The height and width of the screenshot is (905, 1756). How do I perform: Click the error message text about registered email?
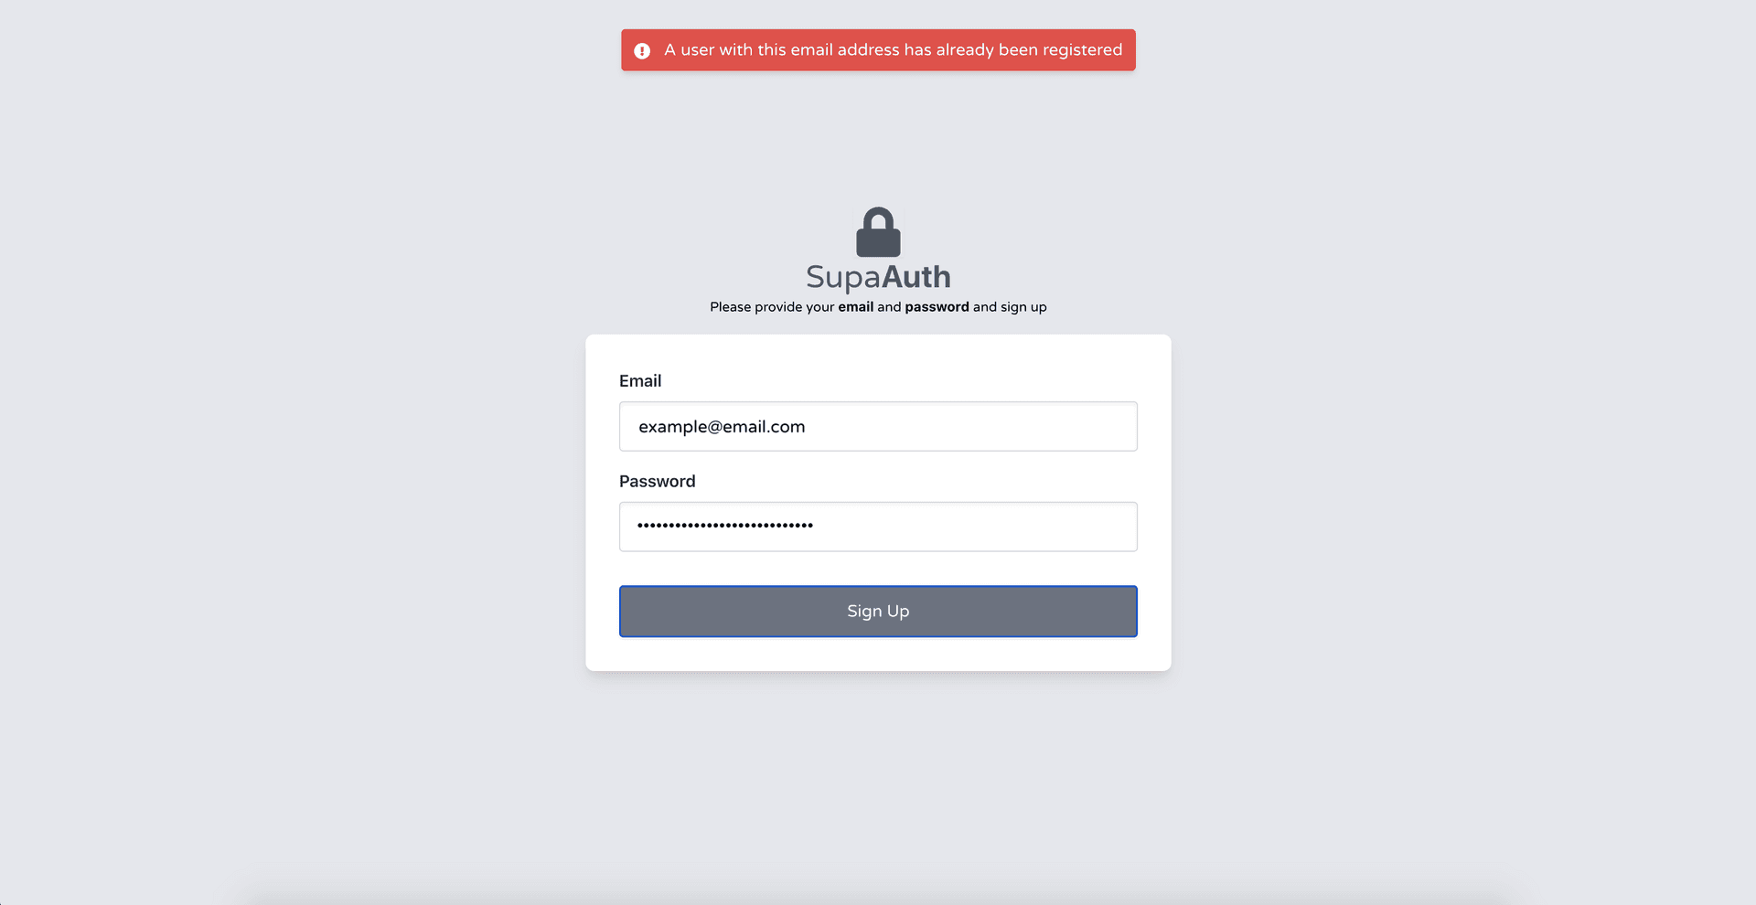coord(894,50)
